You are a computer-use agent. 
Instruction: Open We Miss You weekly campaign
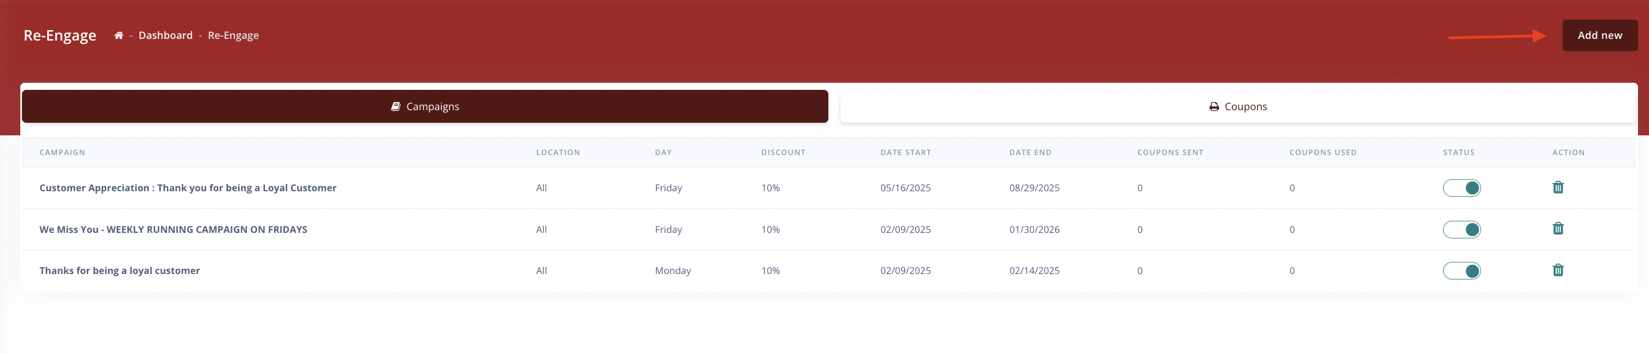tap(173, 230)
